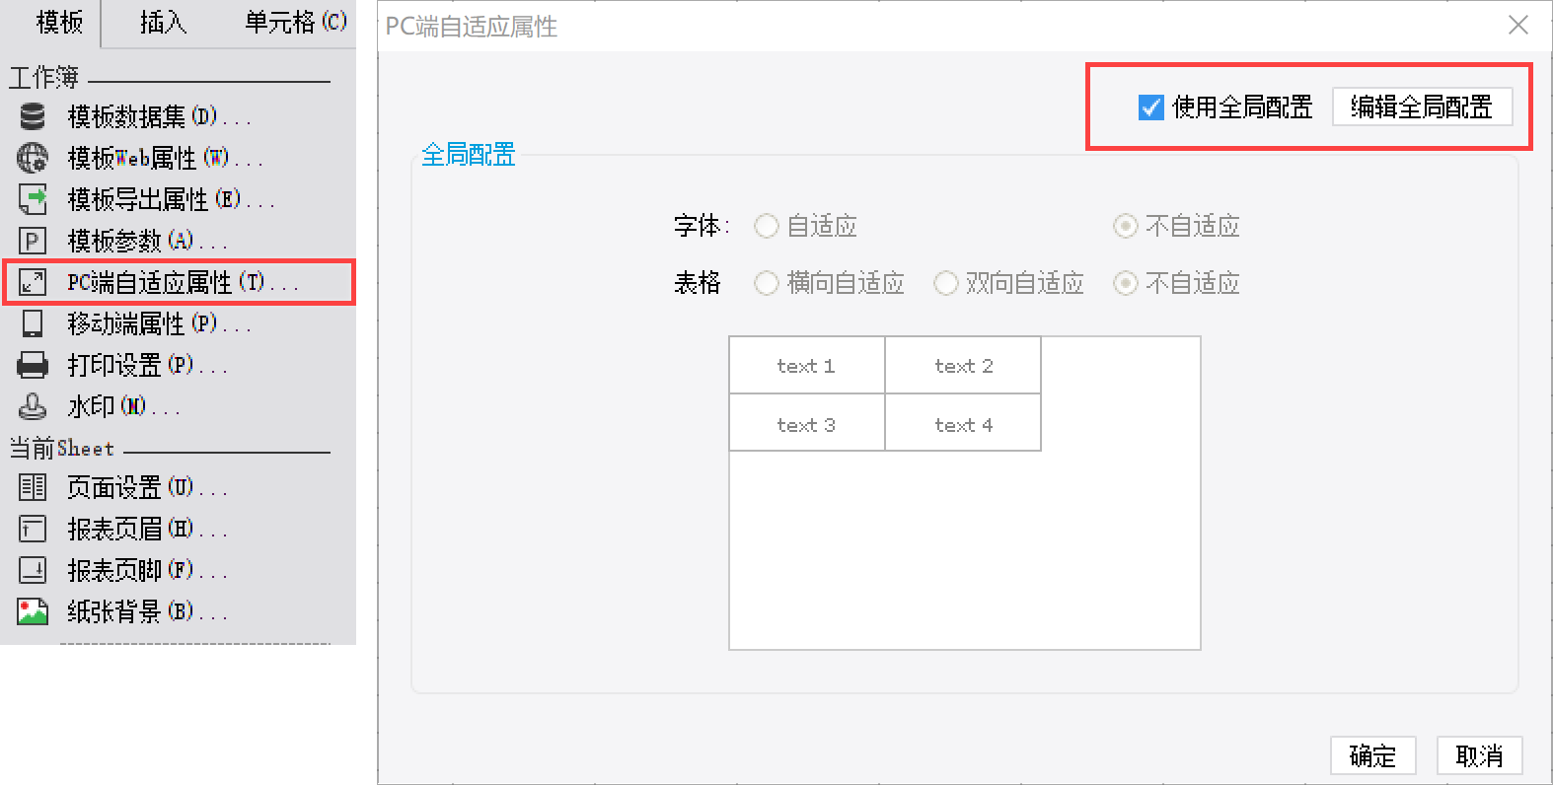Screen dimensions: 1553x785
Task: Cancel the dialog via 取消 button
Action: tap(1479, 755)
